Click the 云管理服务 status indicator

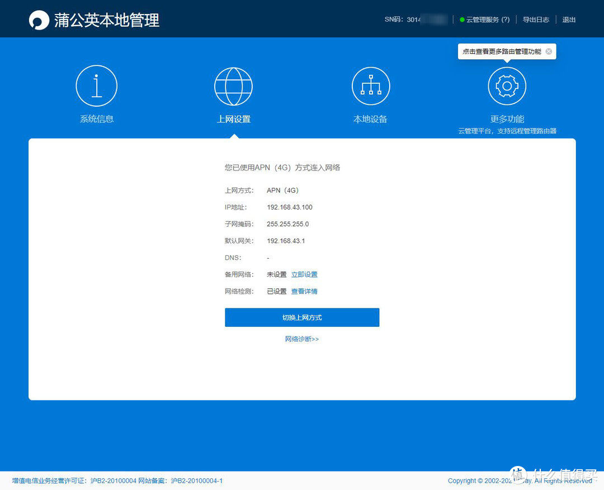click(x=461, y=19)
